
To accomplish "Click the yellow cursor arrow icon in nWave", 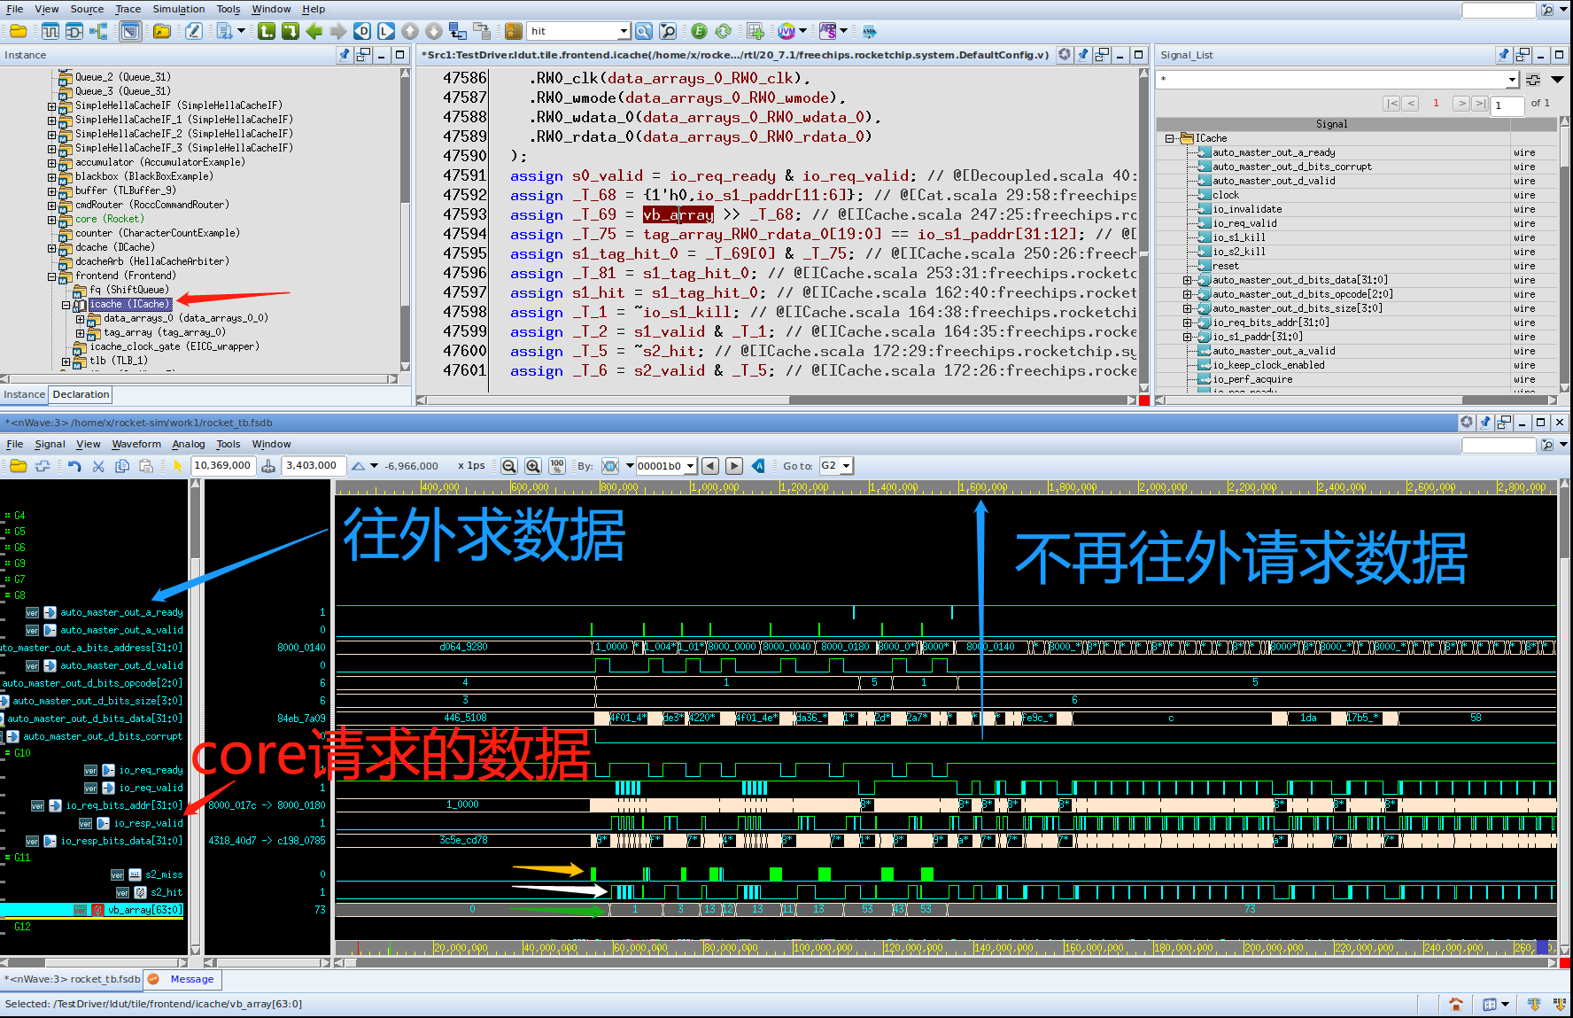I will pyautogui.click(x=177, y=465).
